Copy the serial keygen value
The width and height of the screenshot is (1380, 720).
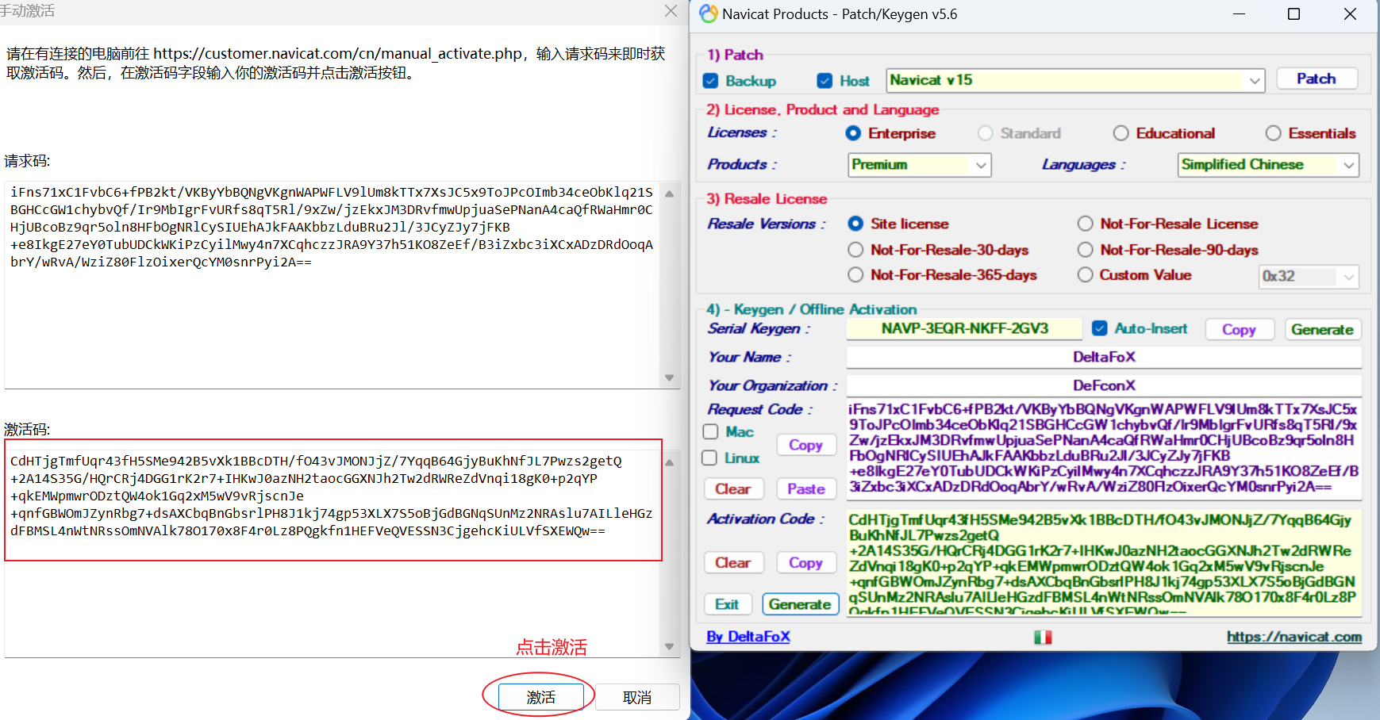coord(1239,329)
